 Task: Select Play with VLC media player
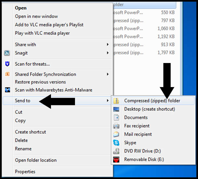pyautogui.click(x=42, y=33)
